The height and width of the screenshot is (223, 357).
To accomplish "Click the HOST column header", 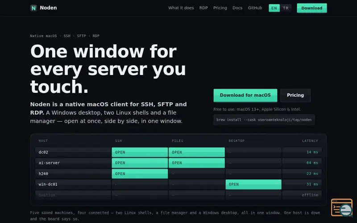I will point(43,141).
